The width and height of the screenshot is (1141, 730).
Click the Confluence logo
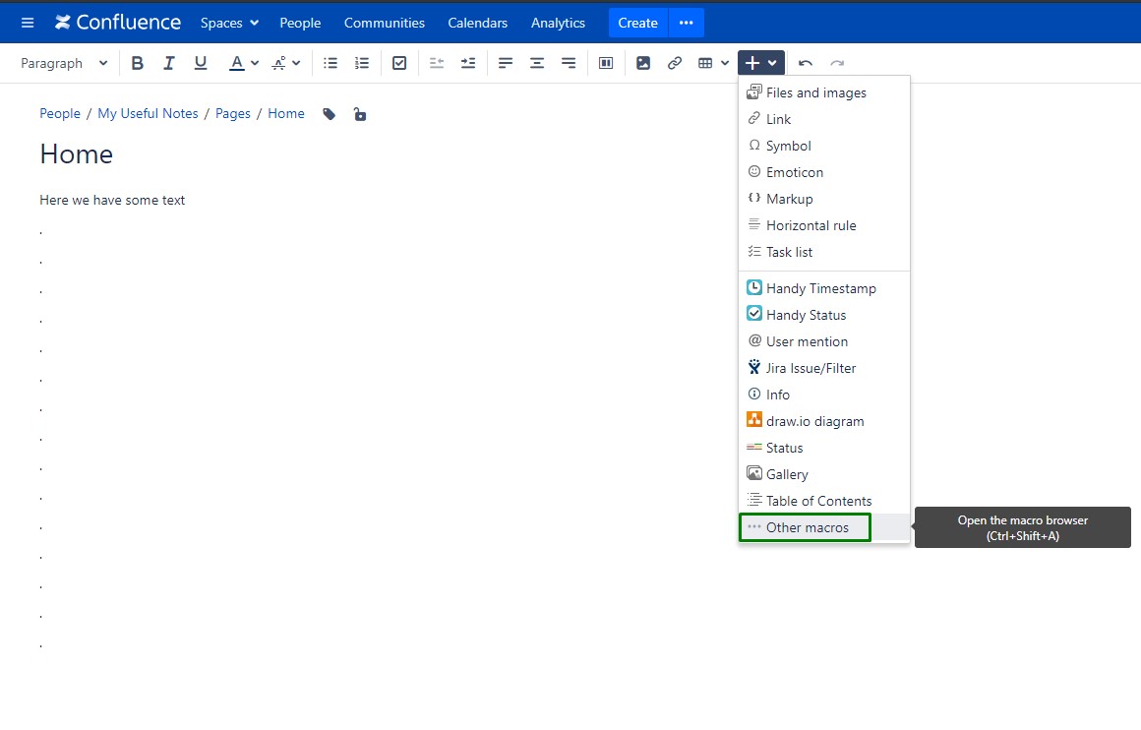point(118,23)
